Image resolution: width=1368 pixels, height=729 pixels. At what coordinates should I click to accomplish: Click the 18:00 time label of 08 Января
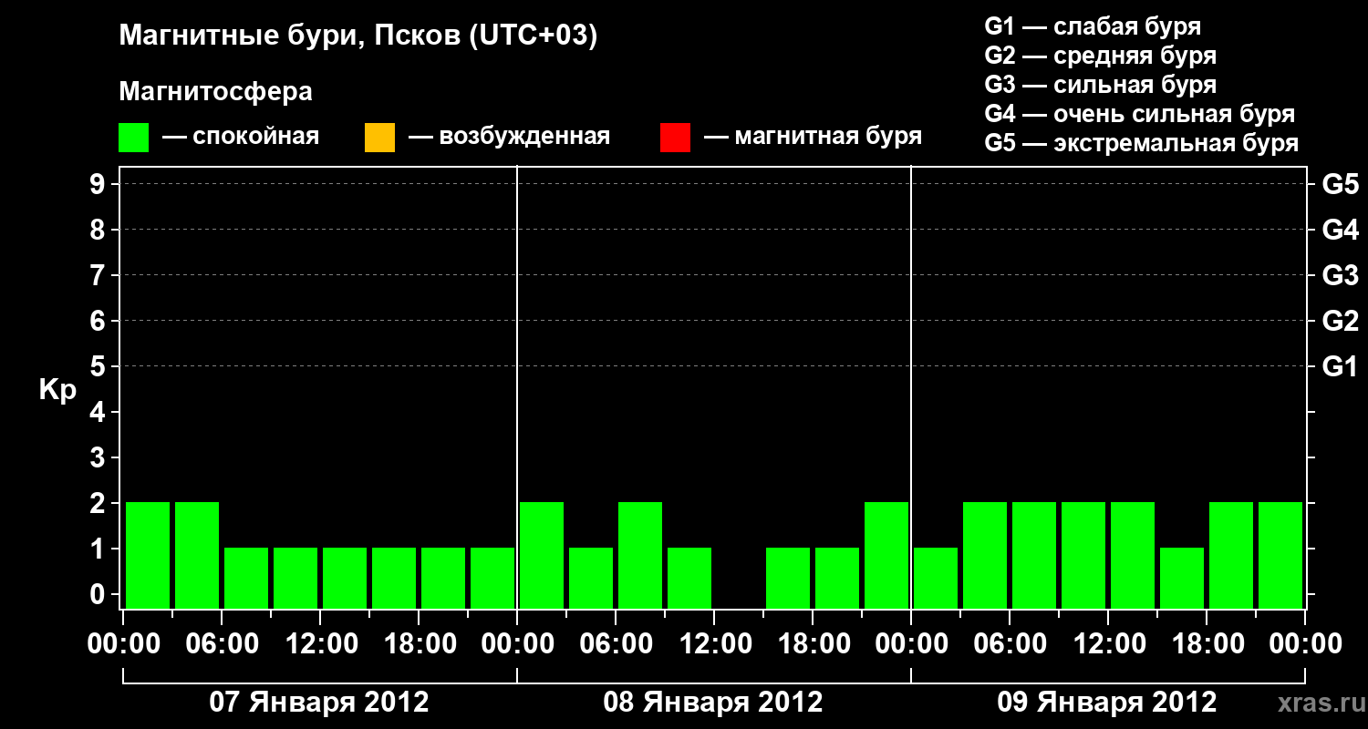(813, 644)
